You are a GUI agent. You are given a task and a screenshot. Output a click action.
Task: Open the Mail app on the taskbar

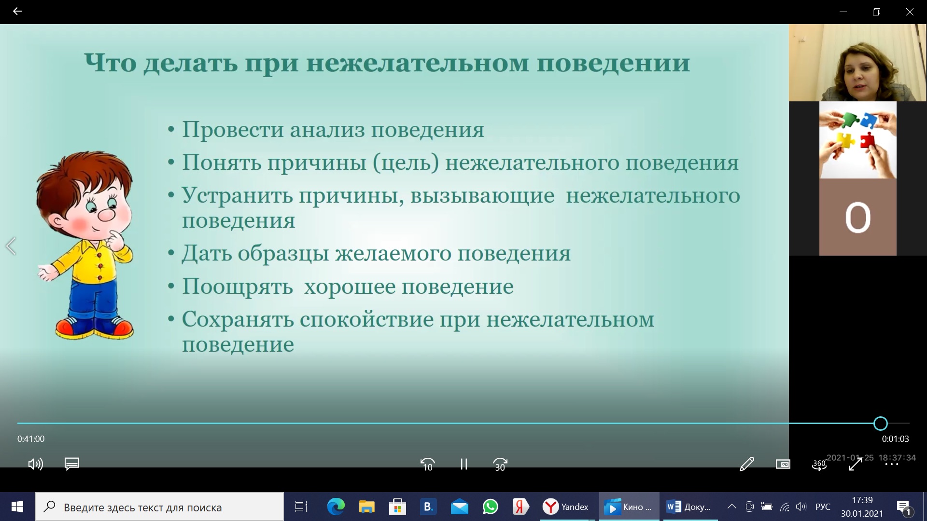pos(459,507)
